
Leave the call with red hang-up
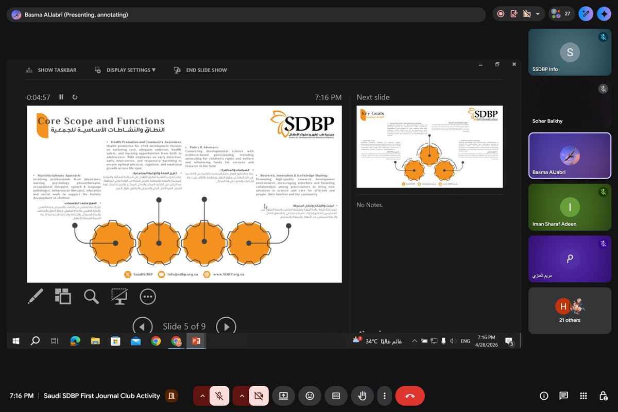pos(410,396)
